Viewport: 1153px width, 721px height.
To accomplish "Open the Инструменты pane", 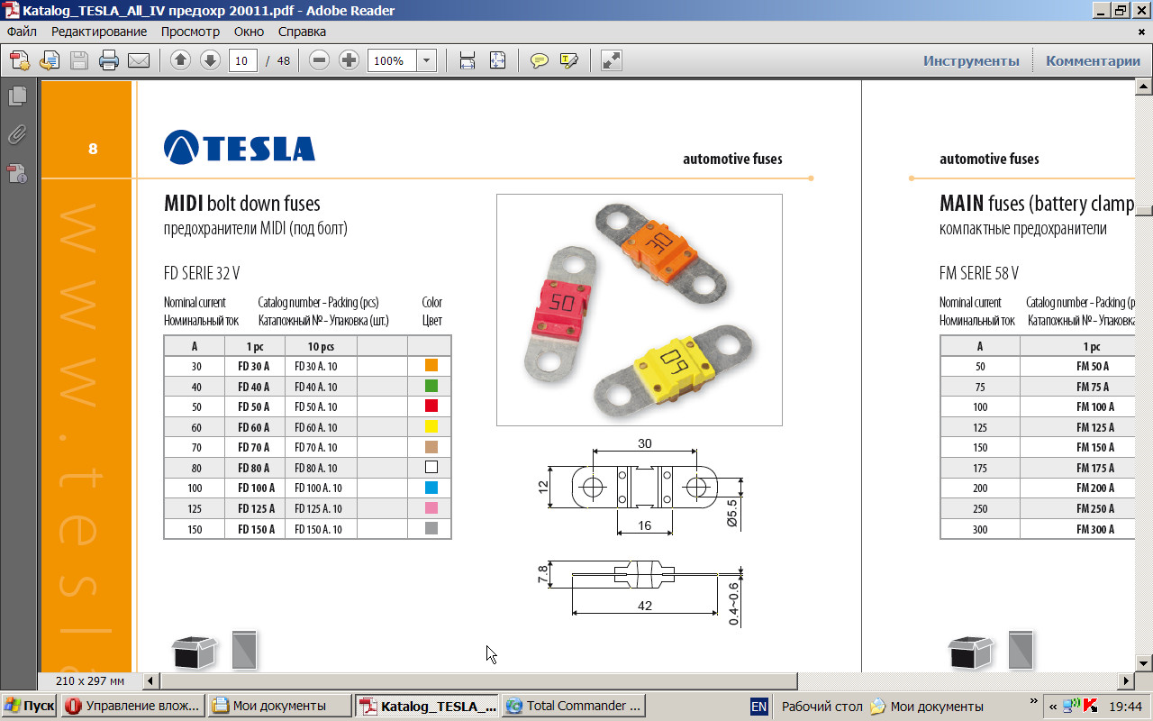I will (971, 61).
